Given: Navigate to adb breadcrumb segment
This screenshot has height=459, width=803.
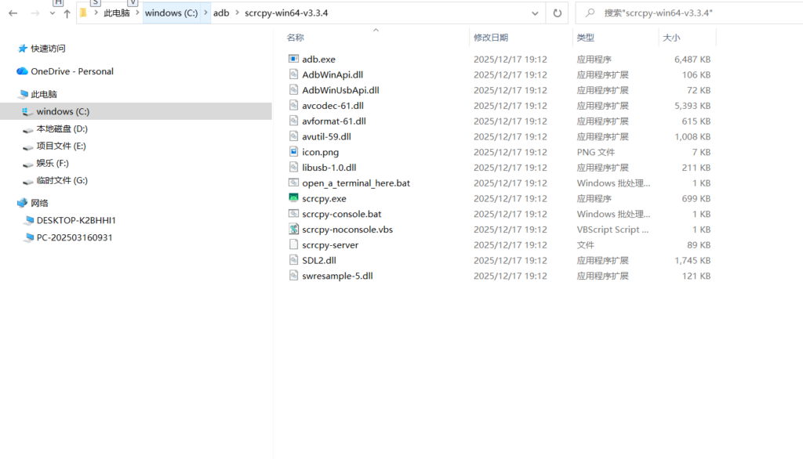Looking at the screenshot, I should pos(221,13).
